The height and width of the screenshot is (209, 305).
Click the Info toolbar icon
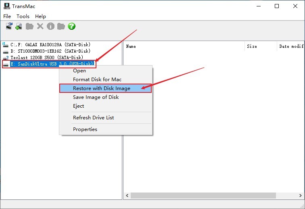click(50, 26)
